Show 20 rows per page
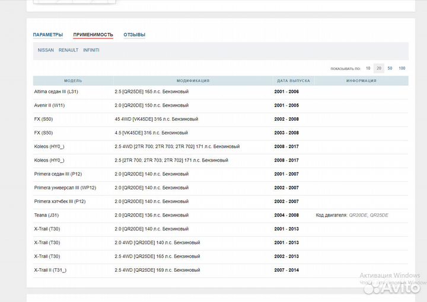 379,68
